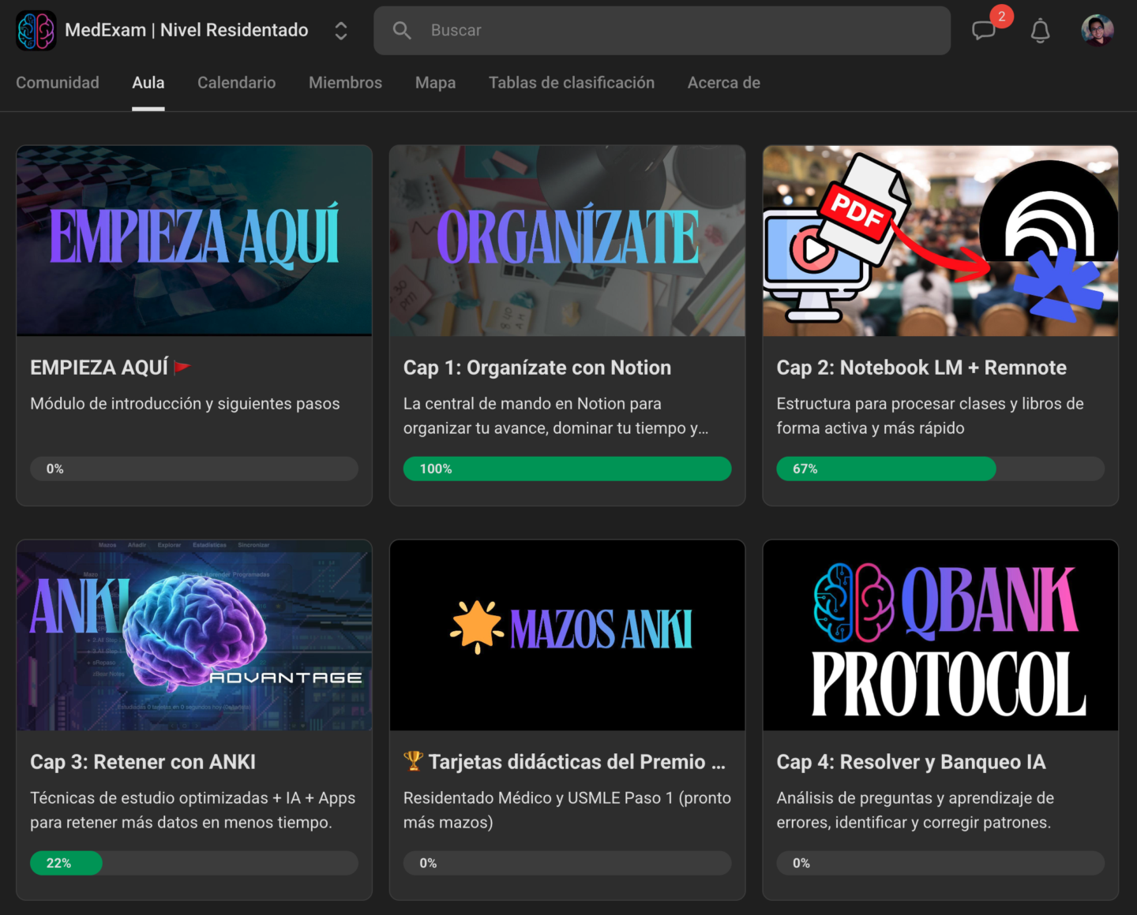Image resolution: width=1137 pixels, height=915 pixels.
Task: Click the MedExam | Nivel Residentado community name
Action: pos(186,31)
